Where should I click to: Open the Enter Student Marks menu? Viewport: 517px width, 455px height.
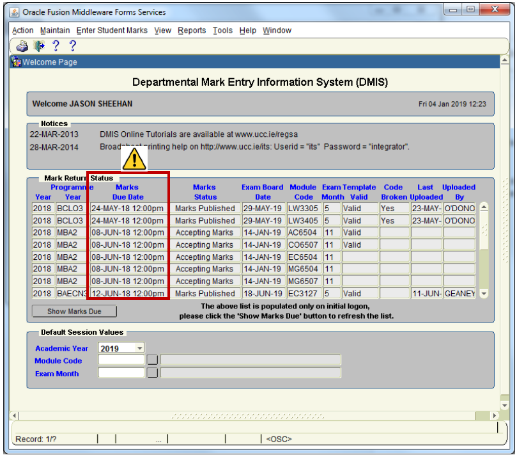click(x=112, y=30)
